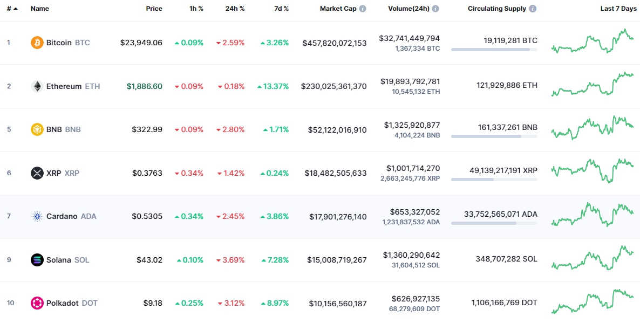
Task: Click the XRP coin logo
Action: tap(37, 173)
